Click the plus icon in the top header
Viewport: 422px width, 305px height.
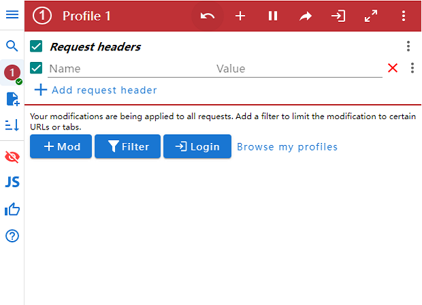(240, 16)
